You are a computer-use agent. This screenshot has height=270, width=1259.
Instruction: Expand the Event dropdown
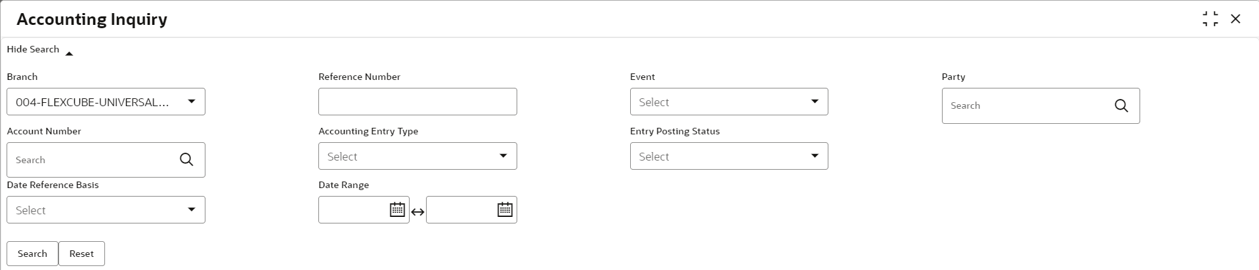(814, 102)
